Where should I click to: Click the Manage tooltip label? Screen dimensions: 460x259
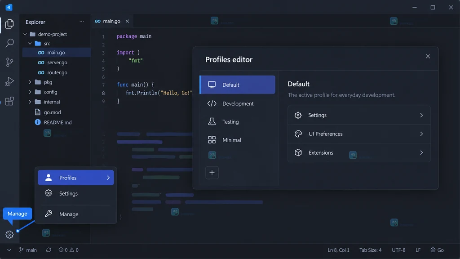[x=18, y=214]
